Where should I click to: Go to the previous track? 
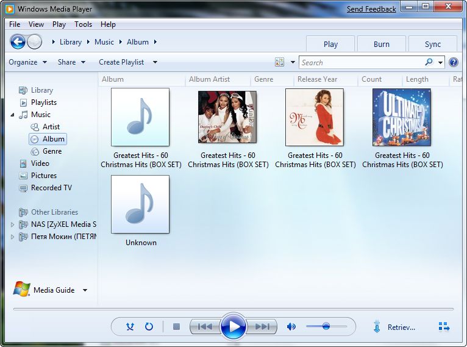click(x=205, y=327)
